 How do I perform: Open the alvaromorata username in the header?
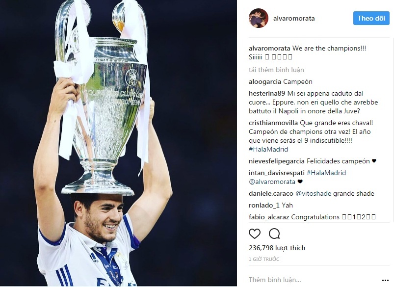click(x=294, y=18)
